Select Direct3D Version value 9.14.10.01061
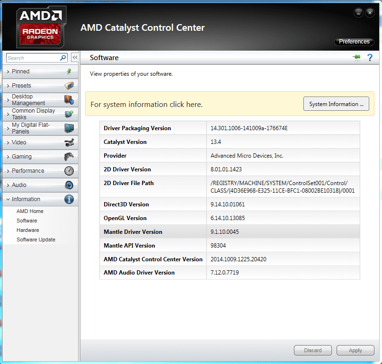Viewport: 382px width, 364px height. (228, 204)
